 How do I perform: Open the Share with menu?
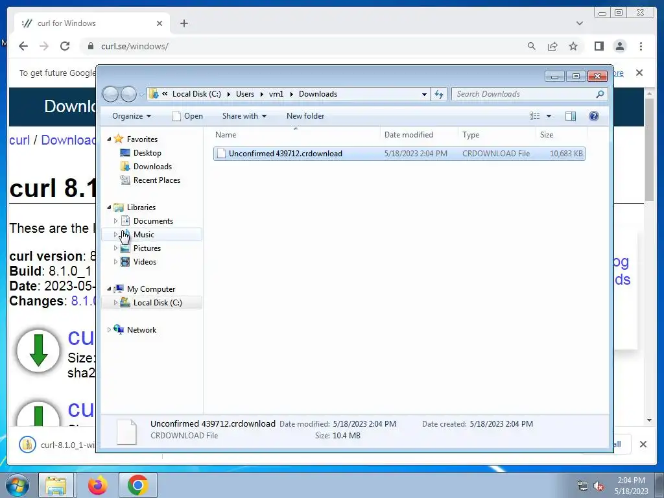(x=244, y=116)
